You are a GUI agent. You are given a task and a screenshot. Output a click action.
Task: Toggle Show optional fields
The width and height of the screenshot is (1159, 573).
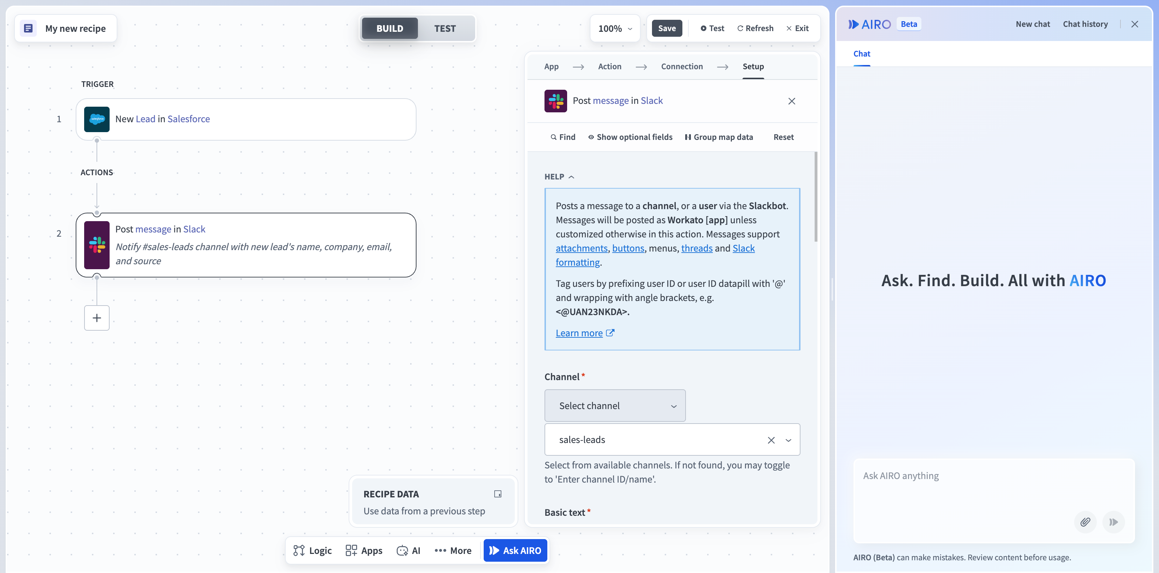tap(630, 137)
